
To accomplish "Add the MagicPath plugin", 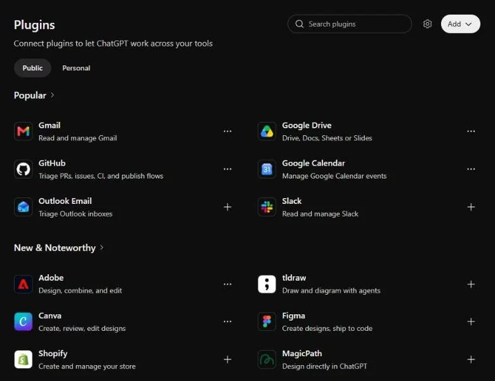I will coord(471,359).
